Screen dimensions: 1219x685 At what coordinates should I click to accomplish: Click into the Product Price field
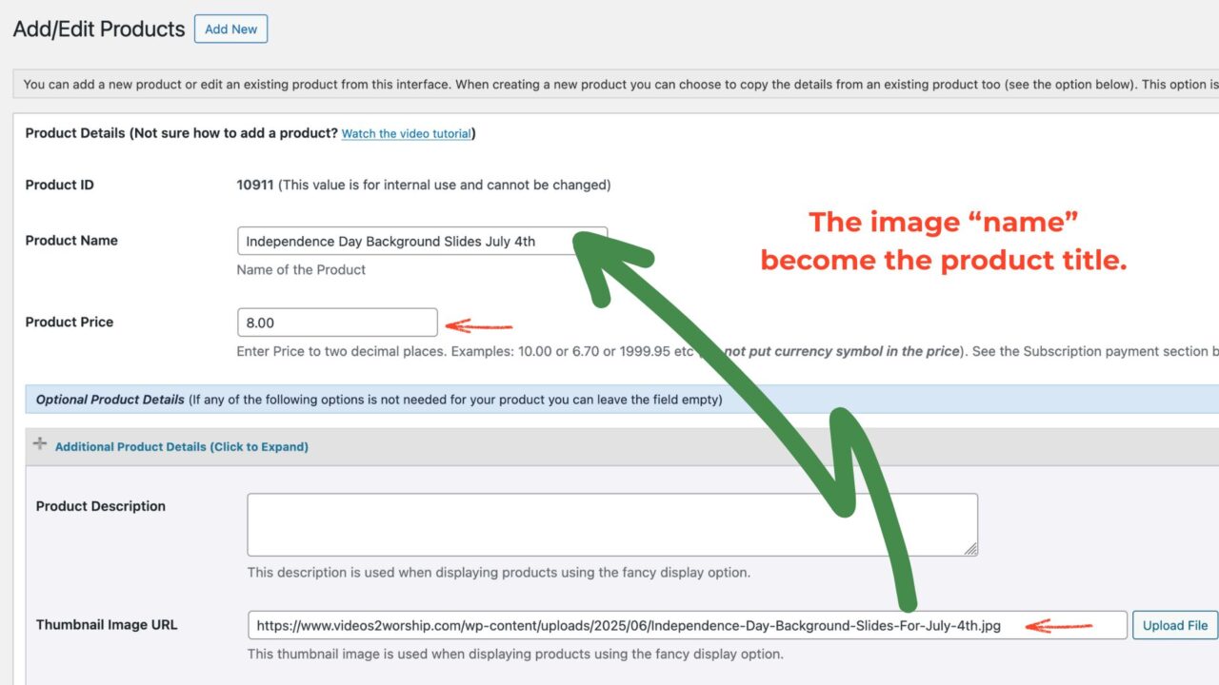[337, 323]
